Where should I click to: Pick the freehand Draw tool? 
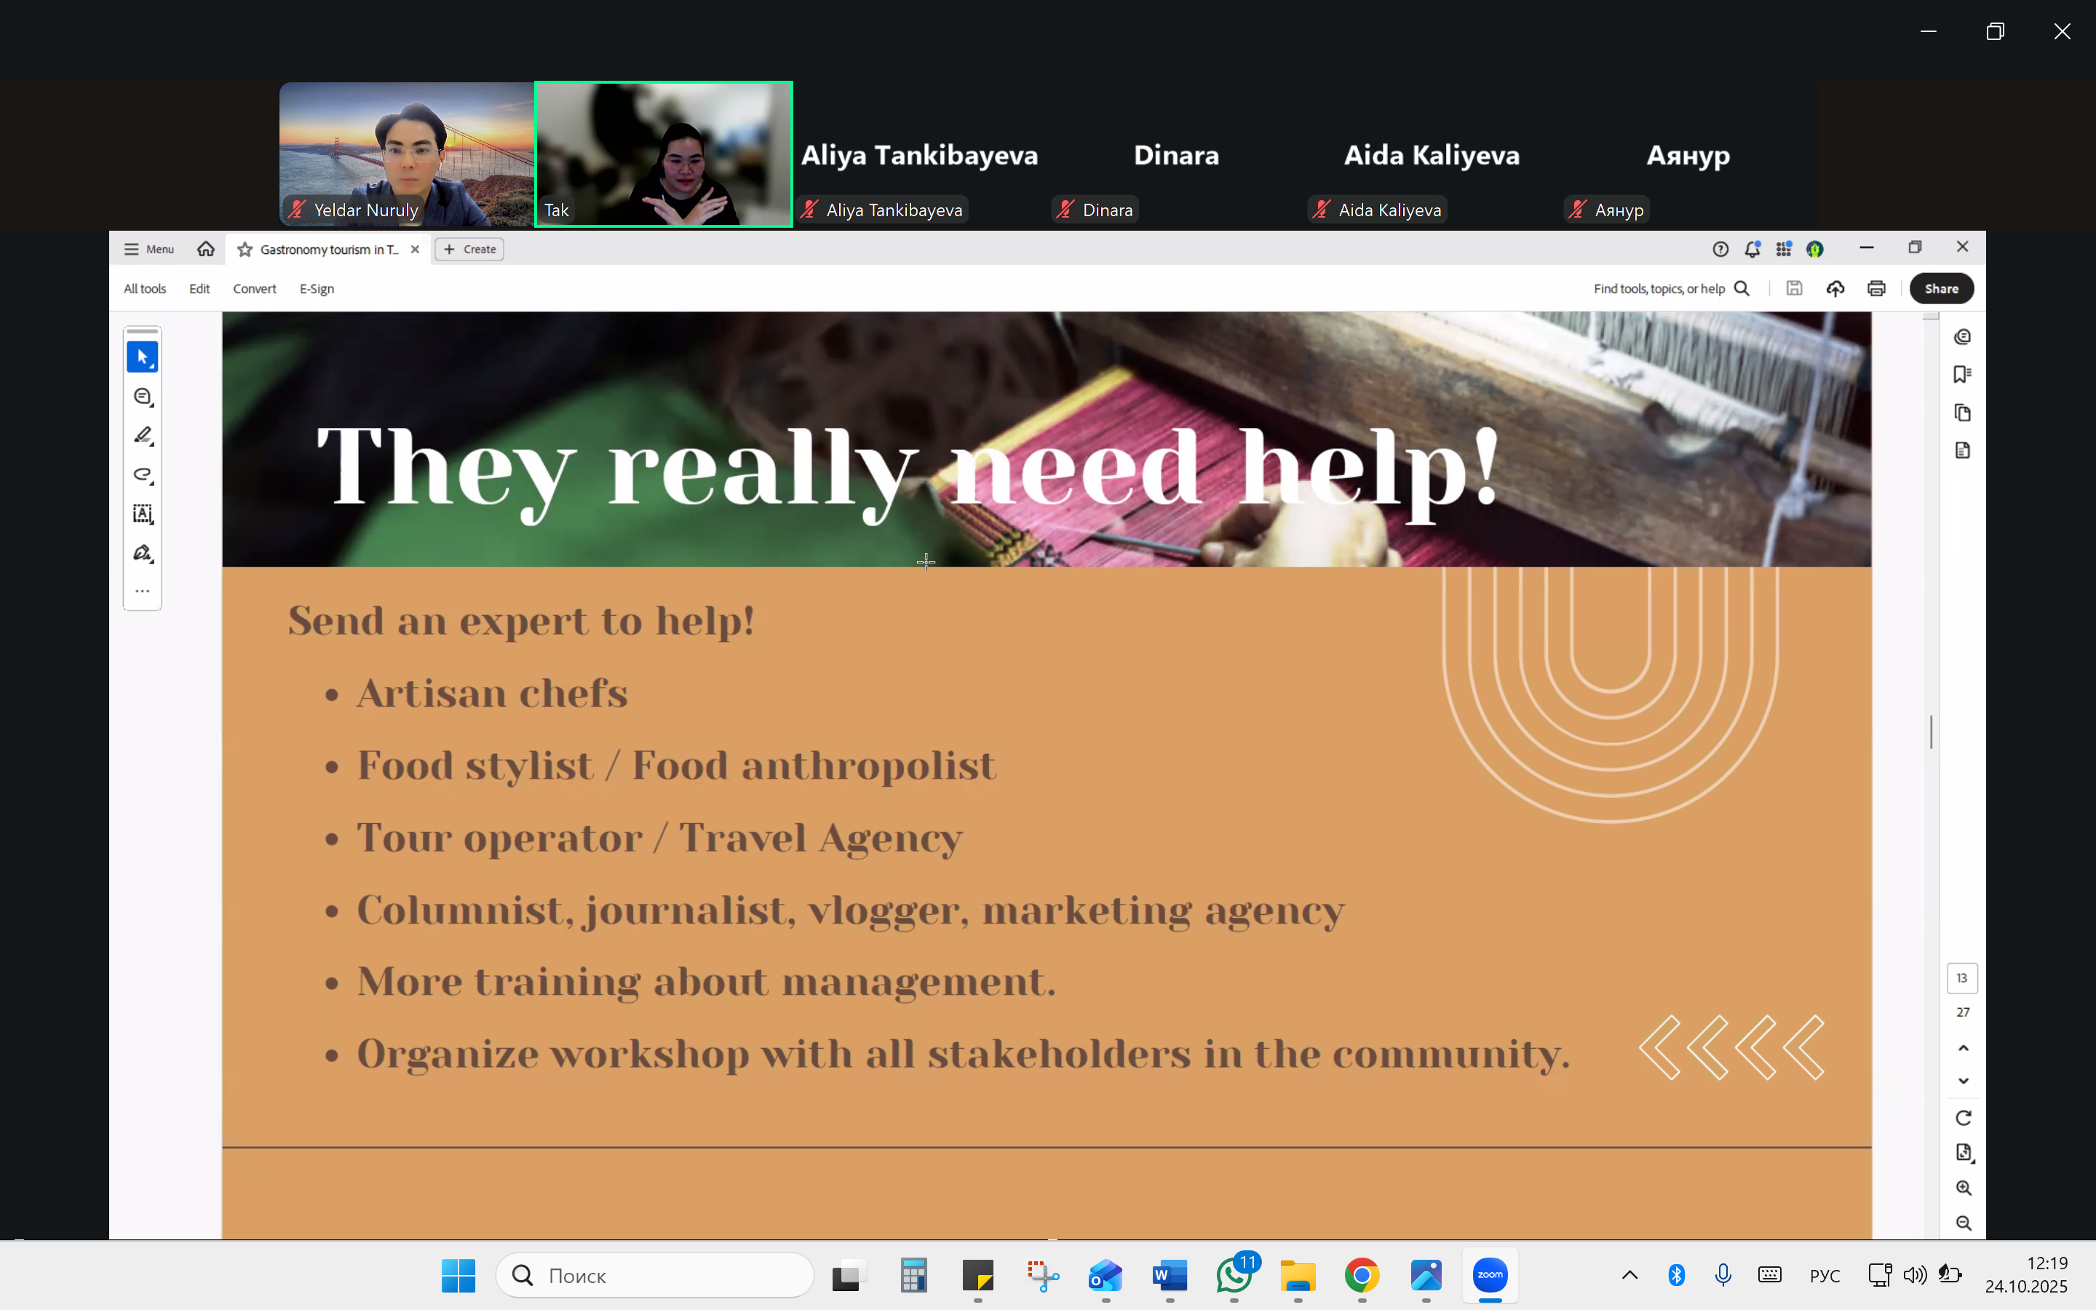[142, 475]
